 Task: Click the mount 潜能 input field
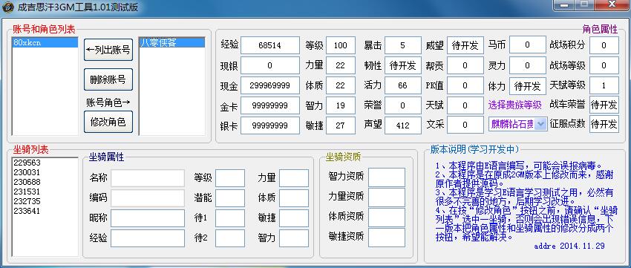[230, 198]
